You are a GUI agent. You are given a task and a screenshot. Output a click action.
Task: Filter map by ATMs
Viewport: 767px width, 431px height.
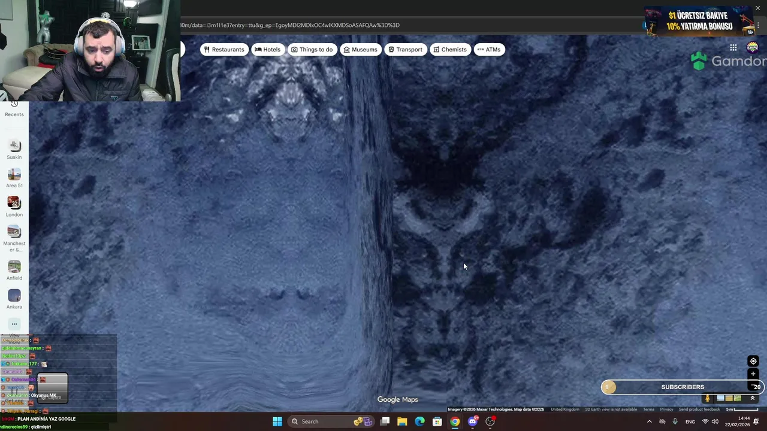[x=489, y=50]
